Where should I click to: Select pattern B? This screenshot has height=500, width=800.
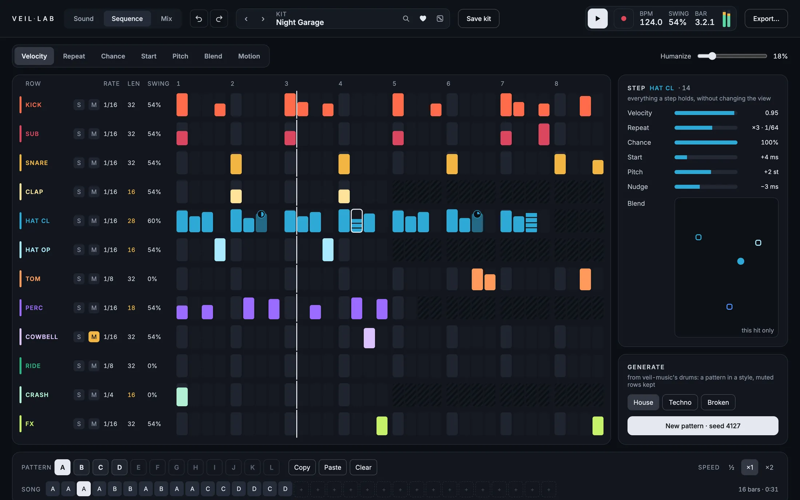81,467
